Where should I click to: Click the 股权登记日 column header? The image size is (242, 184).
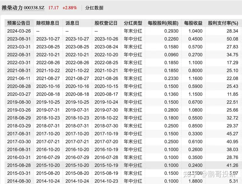[106, 23]
